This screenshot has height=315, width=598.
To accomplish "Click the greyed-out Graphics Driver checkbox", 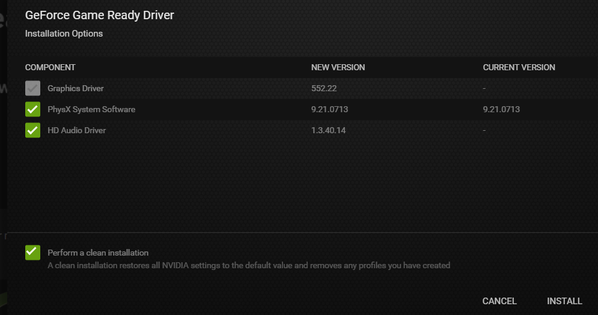I will coord(33,88).
